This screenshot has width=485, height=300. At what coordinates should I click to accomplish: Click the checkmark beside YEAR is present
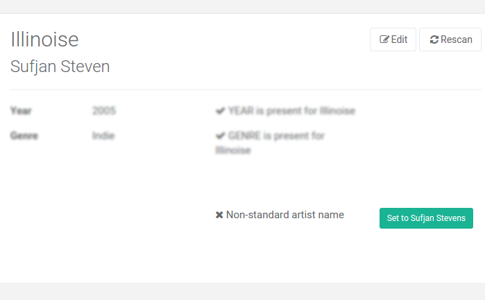pyautogui.click(x=220, y=111)
